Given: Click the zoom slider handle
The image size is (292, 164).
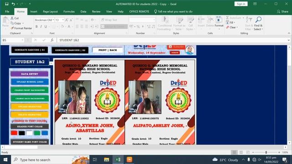Looking at the screenshot, I should [266, 152].
